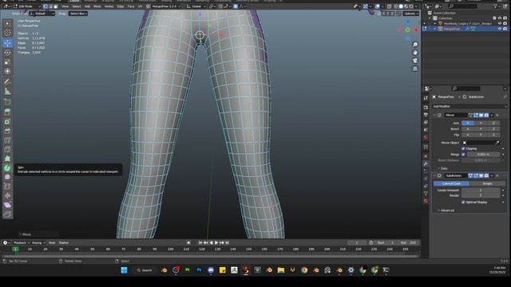Open the Object properties tab

point(426,156)
